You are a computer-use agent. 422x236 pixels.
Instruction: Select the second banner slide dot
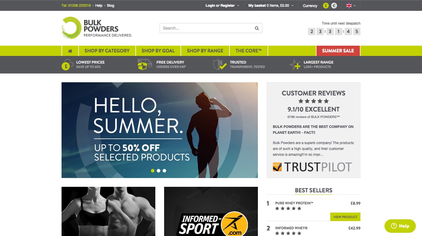tap(159, 171)
